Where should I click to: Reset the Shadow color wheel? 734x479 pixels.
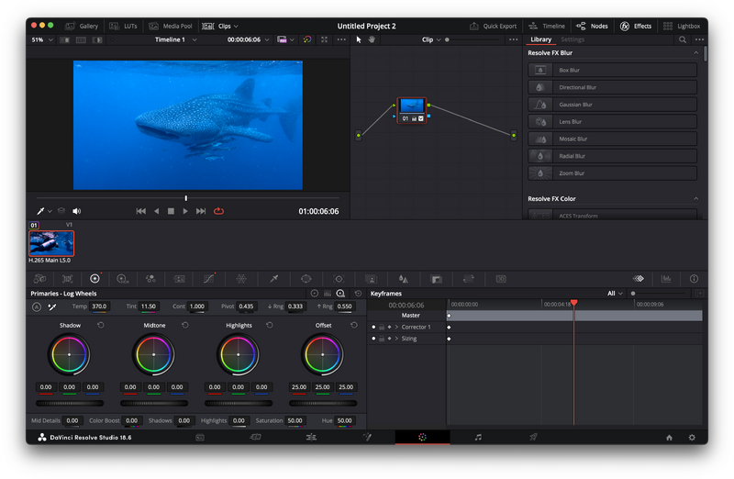pyautogui.click(x=101, y=325)
